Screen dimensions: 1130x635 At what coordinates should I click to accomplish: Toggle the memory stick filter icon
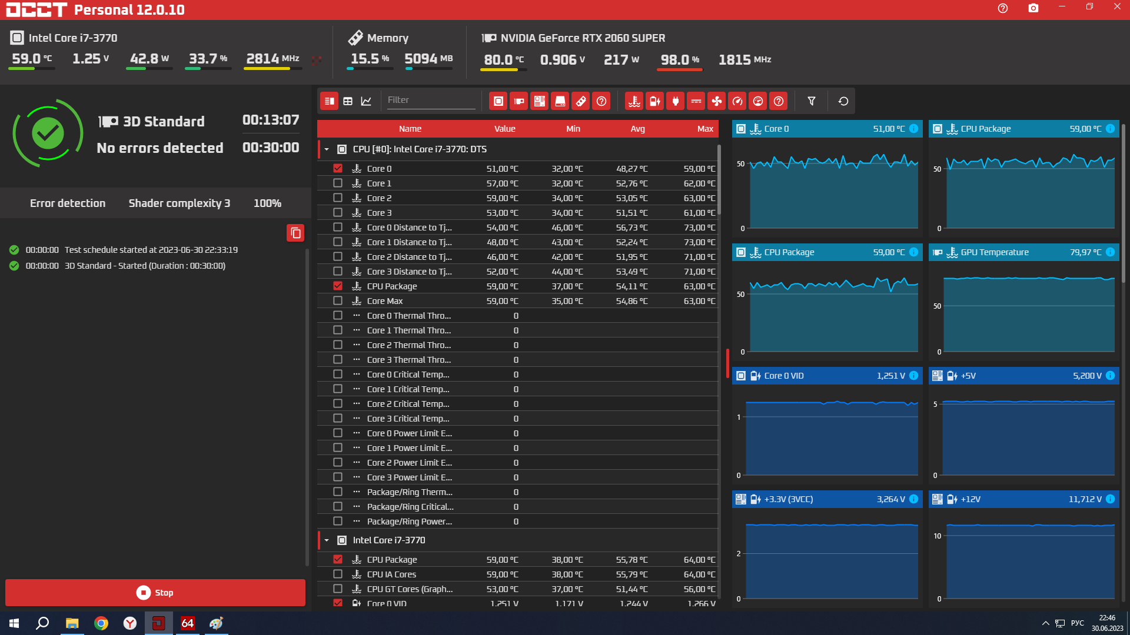580,101
